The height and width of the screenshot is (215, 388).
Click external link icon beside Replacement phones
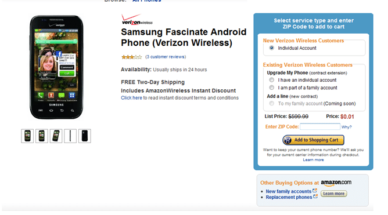315,196
